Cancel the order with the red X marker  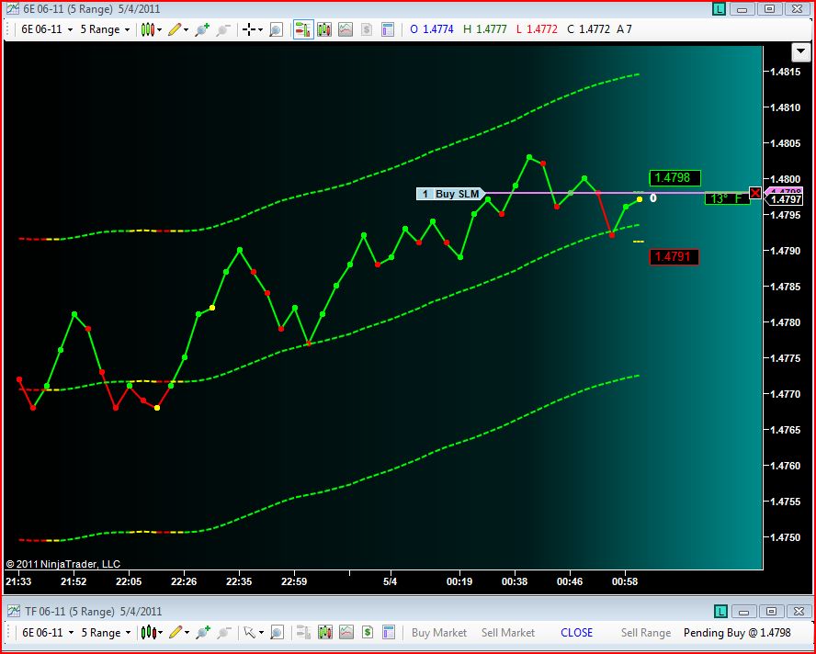tap(755, 194)
